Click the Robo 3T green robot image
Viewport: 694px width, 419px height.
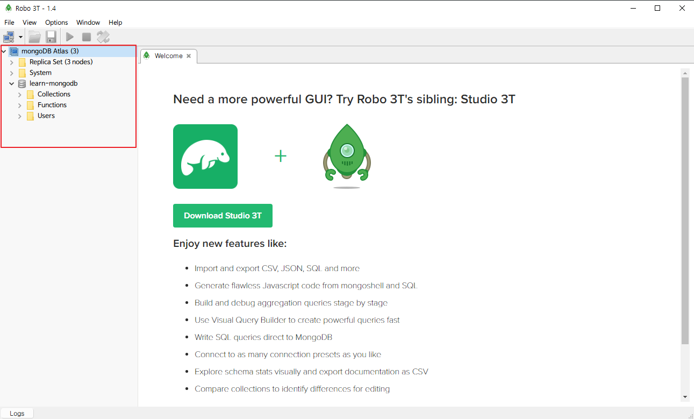tap(347, 156)
